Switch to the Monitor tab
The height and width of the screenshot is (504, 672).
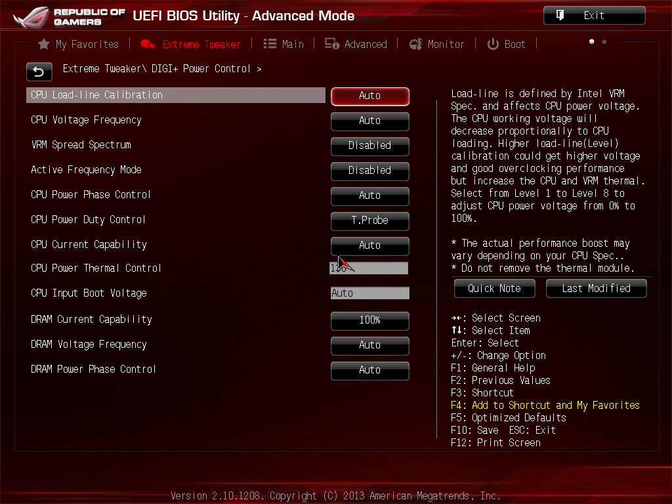click(436, 44)
